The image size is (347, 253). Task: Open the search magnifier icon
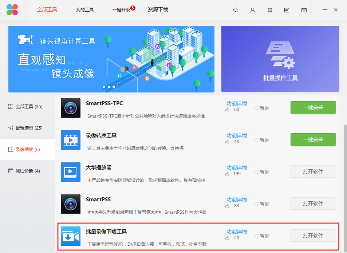click(236, 10)
